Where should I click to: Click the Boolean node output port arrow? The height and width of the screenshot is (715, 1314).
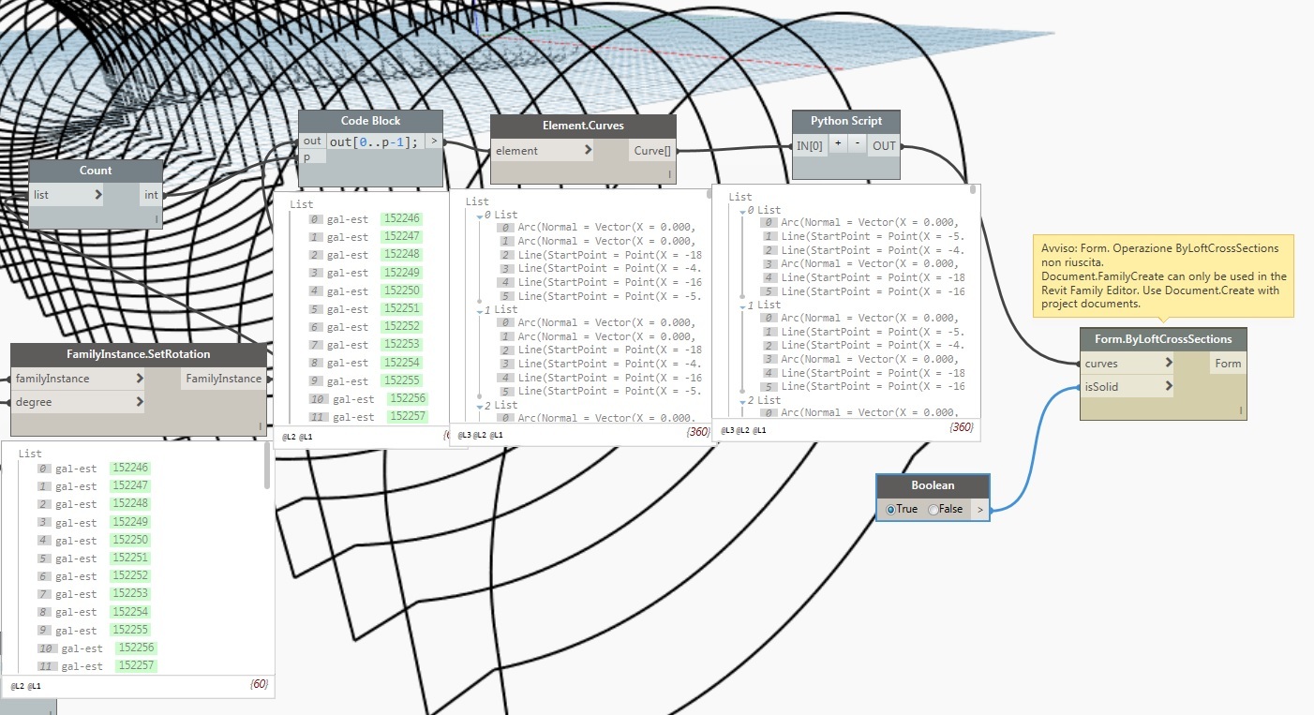point(979,509)
